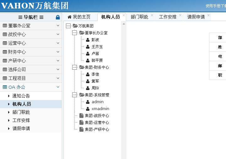Click the tree panel scrollbar up arrow

pos(124,24)
